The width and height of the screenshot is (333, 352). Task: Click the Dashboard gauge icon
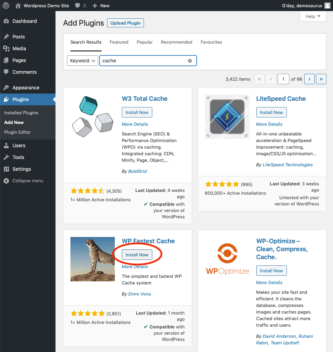pos(6,21)
